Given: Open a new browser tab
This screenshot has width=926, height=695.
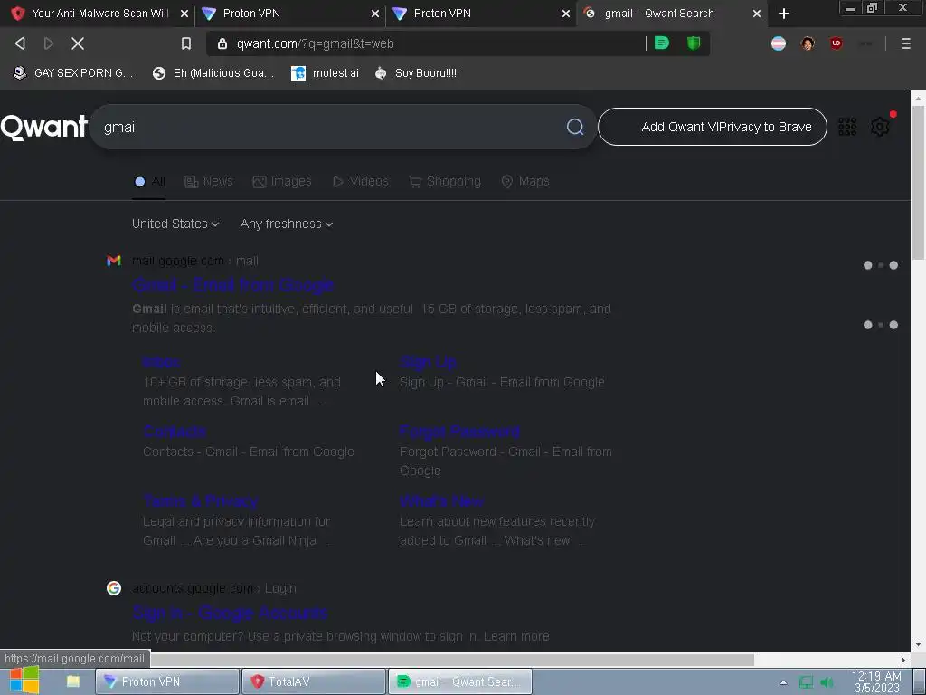Looking at the screenshot, I should pyautogui.click(x=784, y=14).
